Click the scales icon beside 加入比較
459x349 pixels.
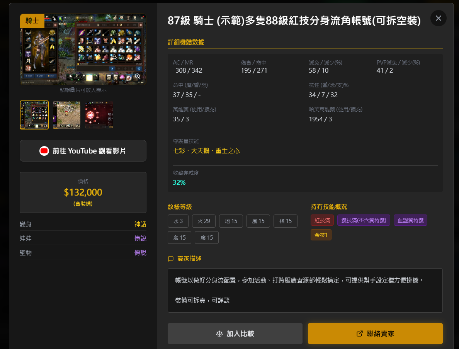(219, 334)
